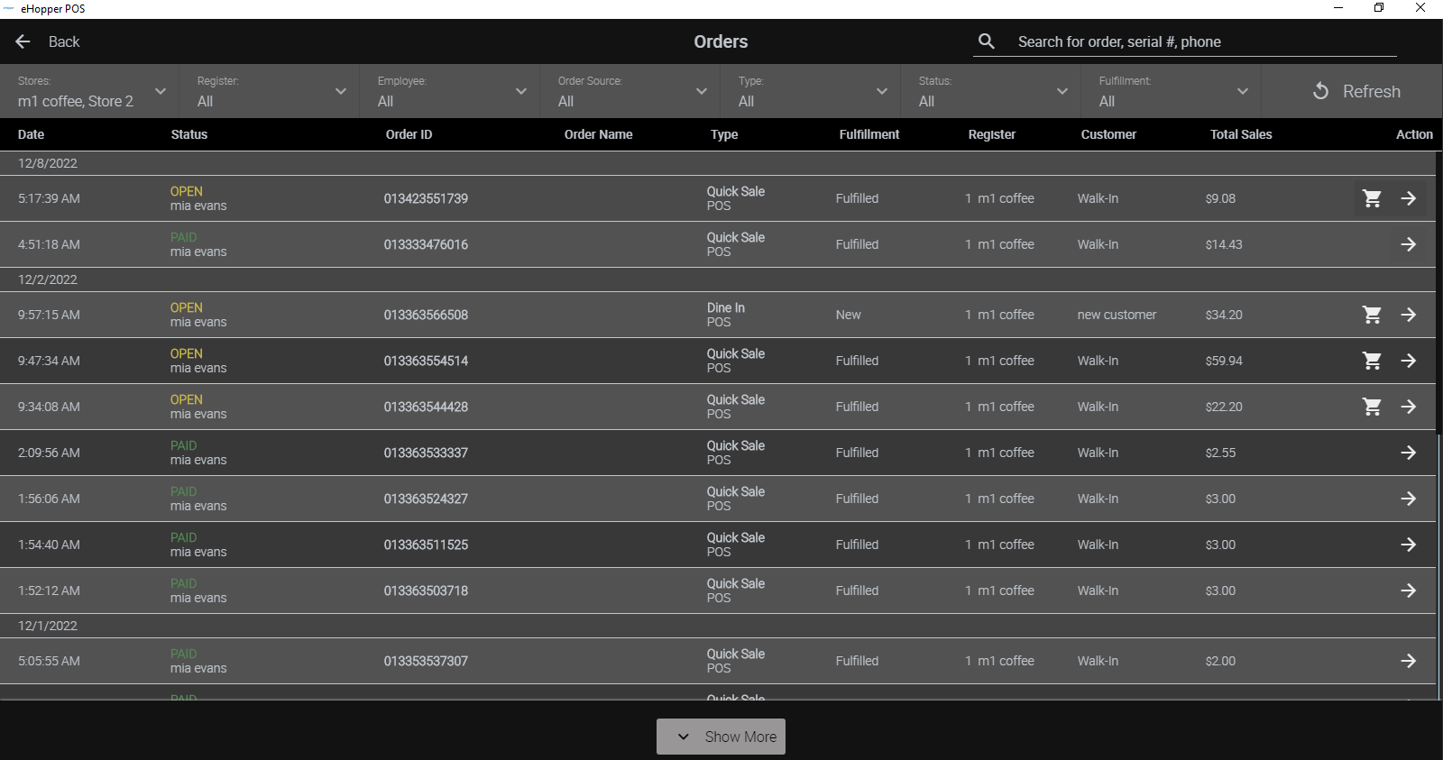
Task: Select order ID 013363566508
Action: pos(426,315)
